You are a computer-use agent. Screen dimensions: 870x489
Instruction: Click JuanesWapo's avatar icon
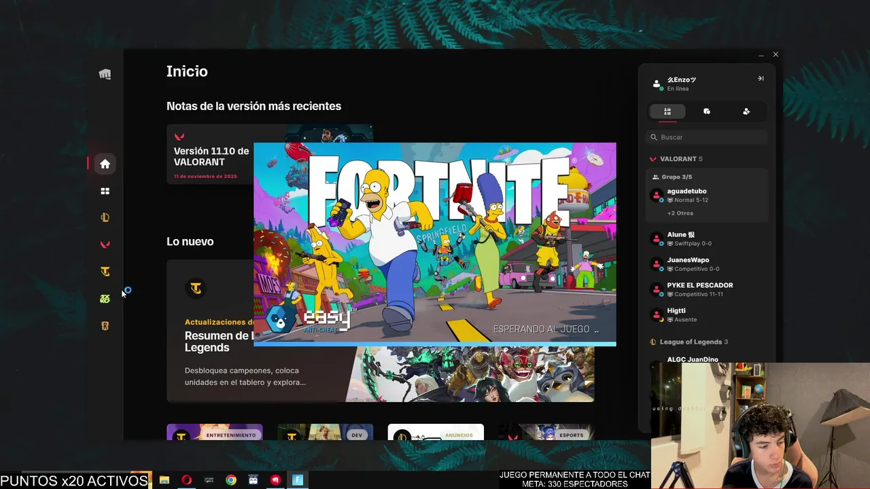coord(657,264)
